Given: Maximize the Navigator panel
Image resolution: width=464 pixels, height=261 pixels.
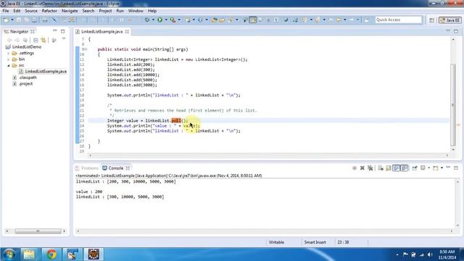Looking at the screenshot, I should point(63,31).
